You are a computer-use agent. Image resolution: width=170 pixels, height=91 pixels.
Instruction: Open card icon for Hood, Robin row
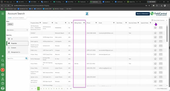point(161,64)
